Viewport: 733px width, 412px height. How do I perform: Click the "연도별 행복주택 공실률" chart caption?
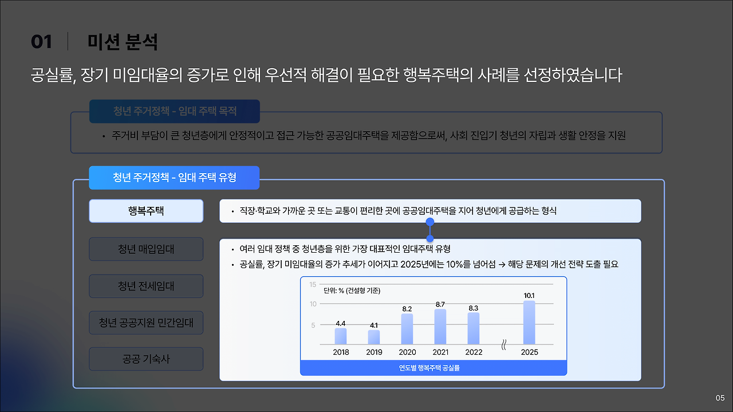(x=434, y=367)
